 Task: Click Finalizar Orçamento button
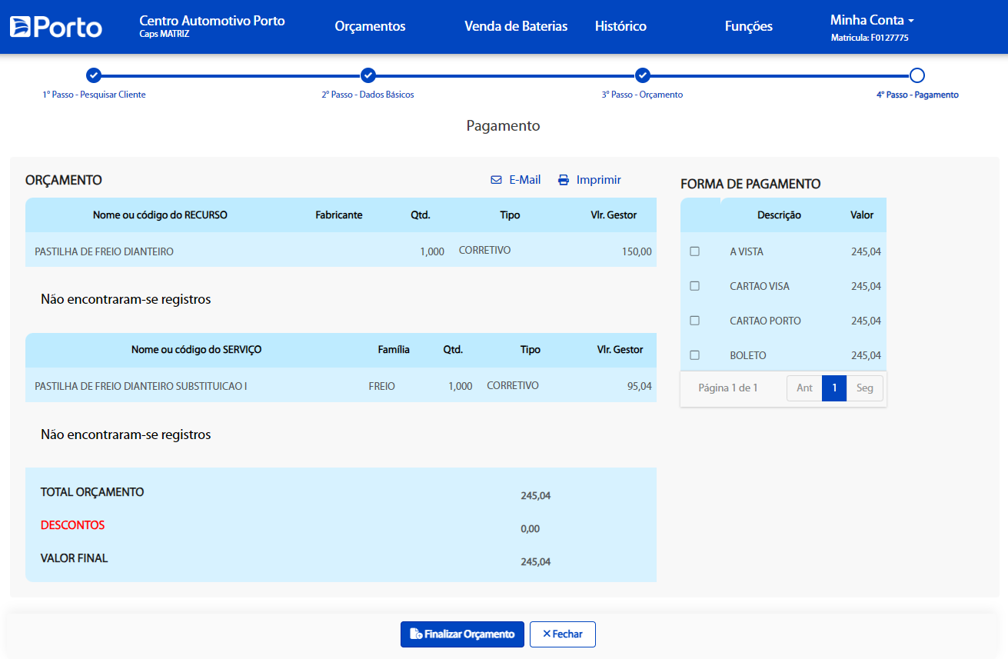coord(462,634)
